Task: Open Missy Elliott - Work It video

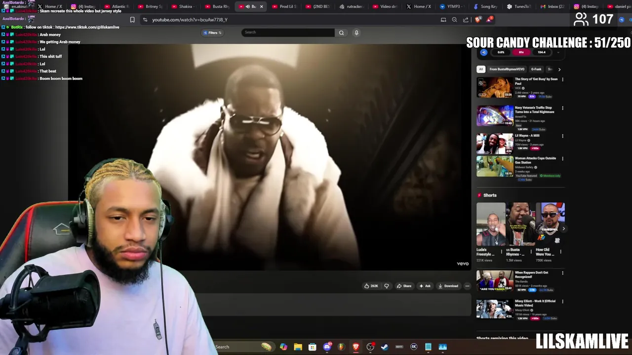Action: [495, 309]
